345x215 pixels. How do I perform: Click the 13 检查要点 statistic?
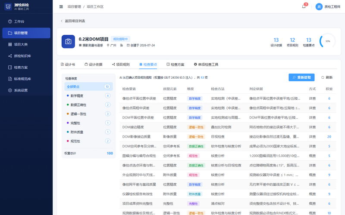pyautogui.click(x=309, y=42)
